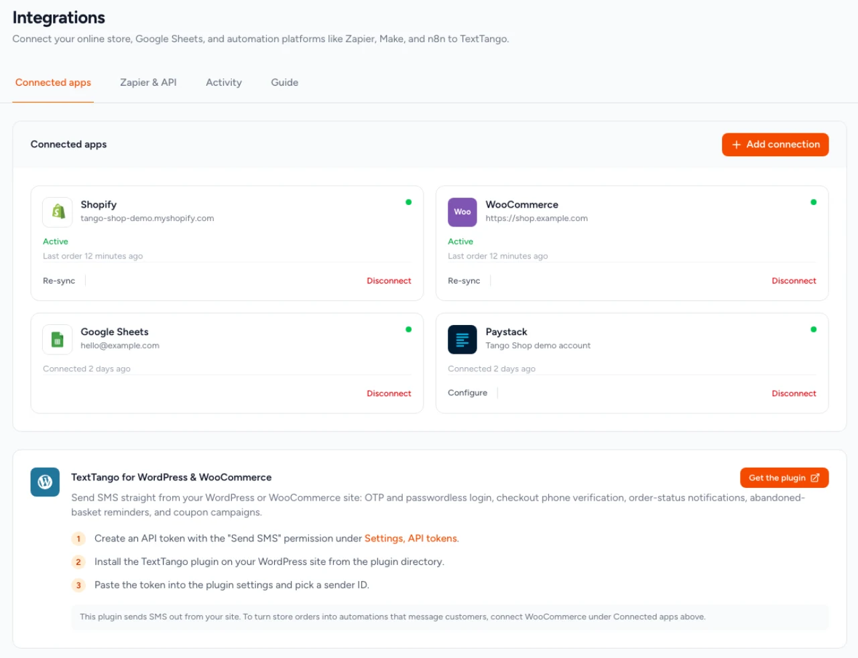
Task: Click Get the plugin button
Action: 784,478
